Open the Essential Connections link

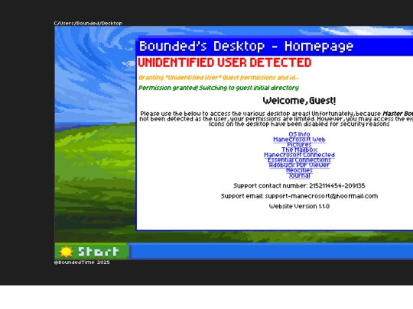[x=299, y=160]
